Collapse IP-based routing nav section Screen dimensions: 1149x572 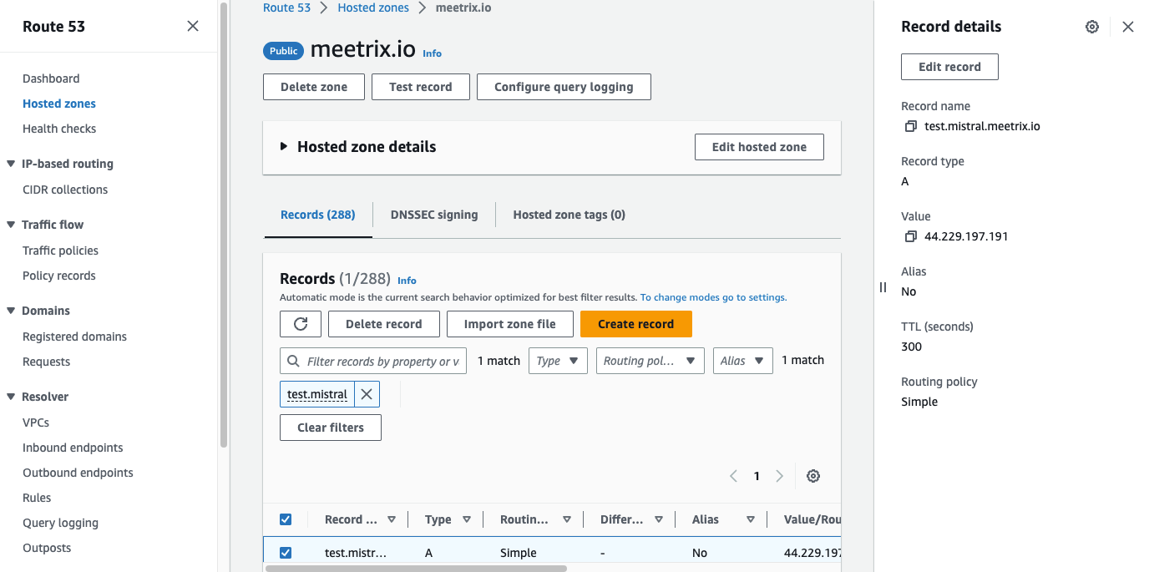(x=12, y=164)
